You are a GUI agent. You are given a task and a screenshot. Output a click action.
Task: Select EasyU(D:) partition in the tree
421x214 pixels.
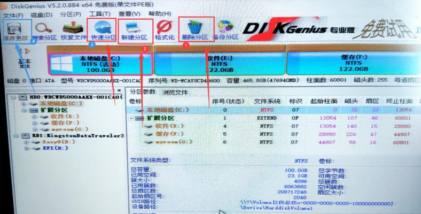pos(59,142)
